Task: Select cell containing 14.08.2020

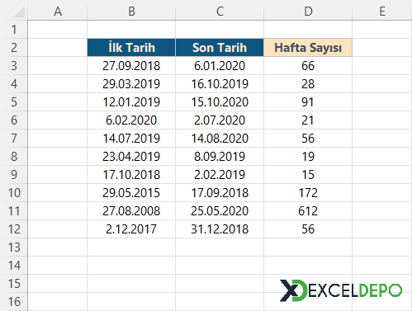Action: 220,139
